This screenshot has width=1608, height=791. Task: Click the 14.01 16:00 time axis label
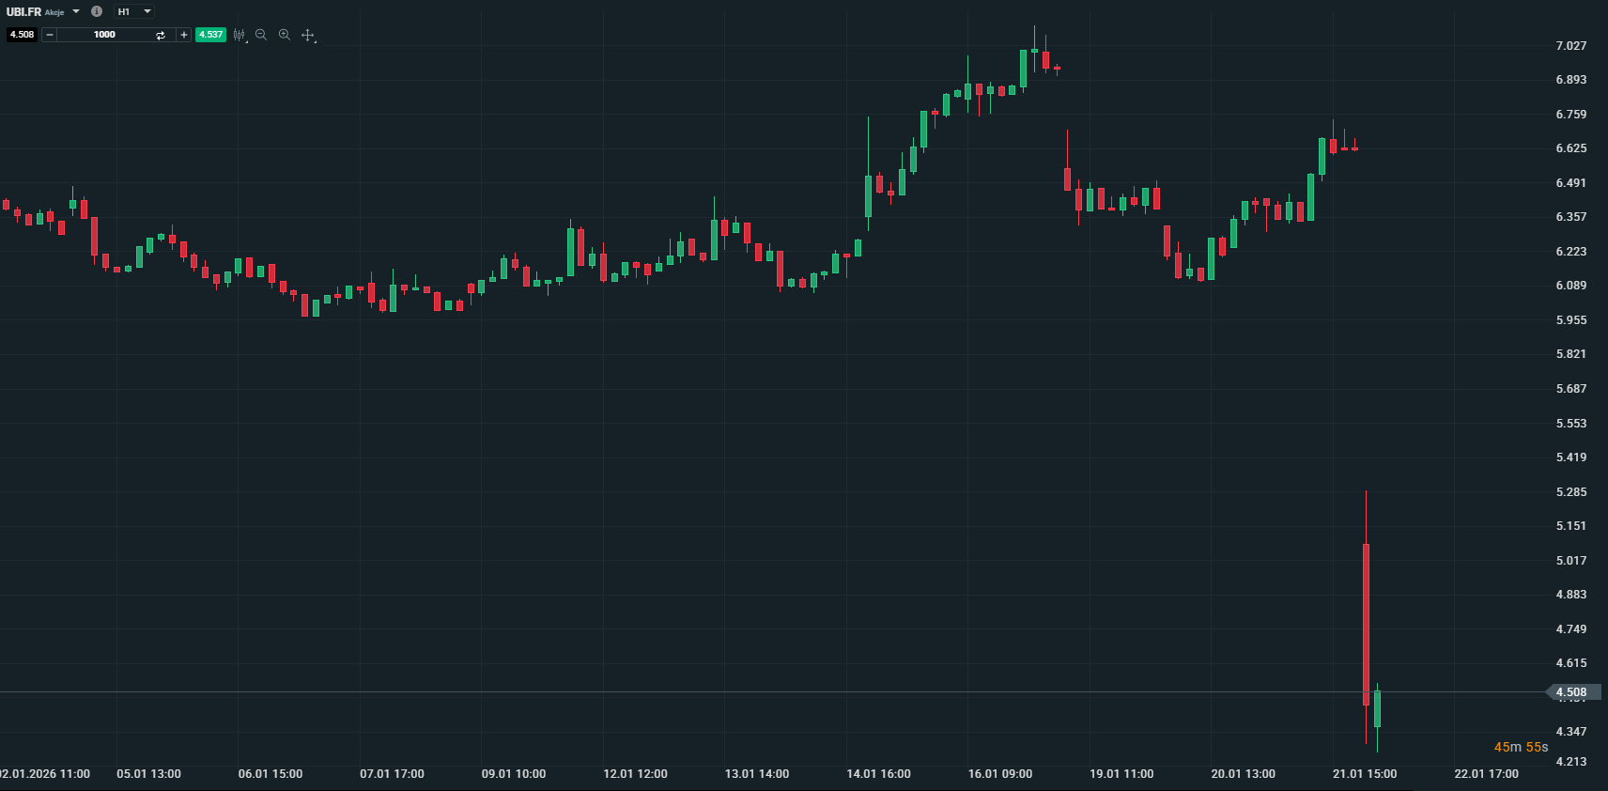tap(878, 774)
